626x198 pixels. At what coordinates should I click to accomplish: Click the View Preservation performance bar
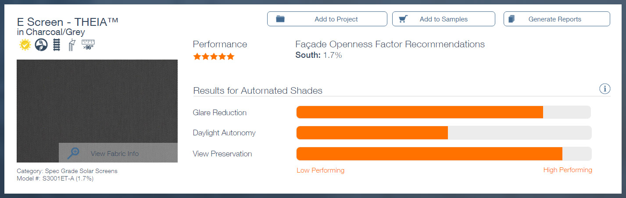coord(444,154)
